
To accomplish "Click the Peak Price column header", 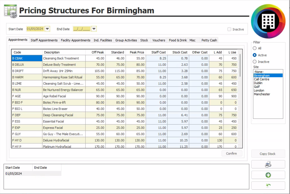I will click(136, 52).
